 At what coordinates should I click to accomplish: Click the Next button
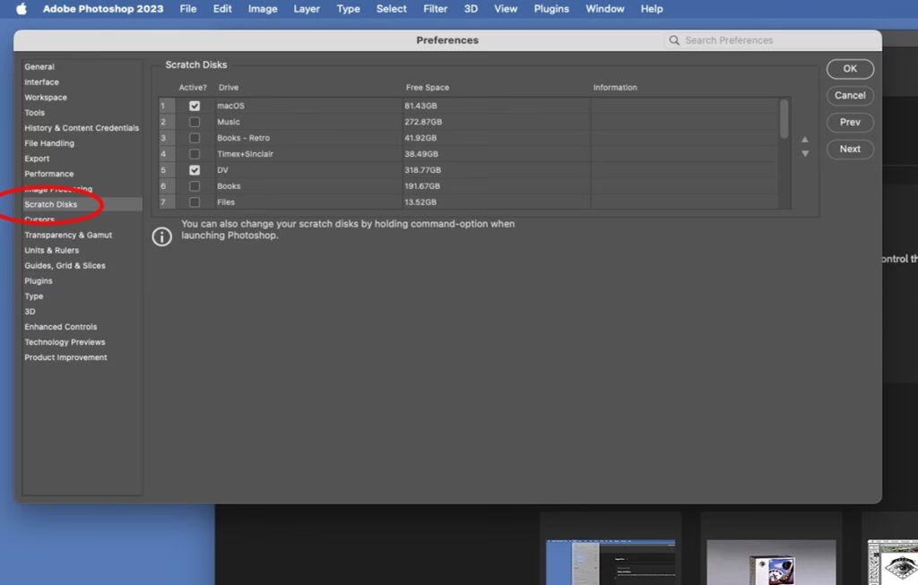click(850, 150)
